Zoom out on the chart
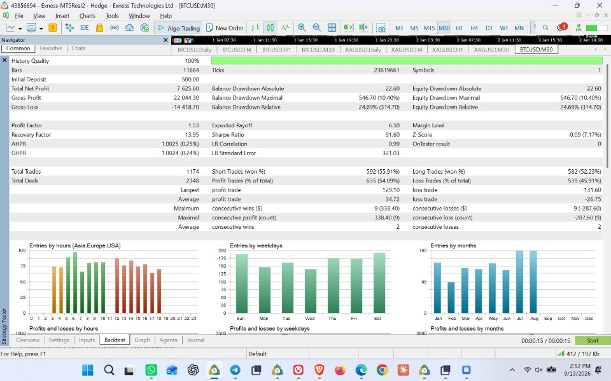This screenshot has height=381, width=611. (x=317, y=27)
